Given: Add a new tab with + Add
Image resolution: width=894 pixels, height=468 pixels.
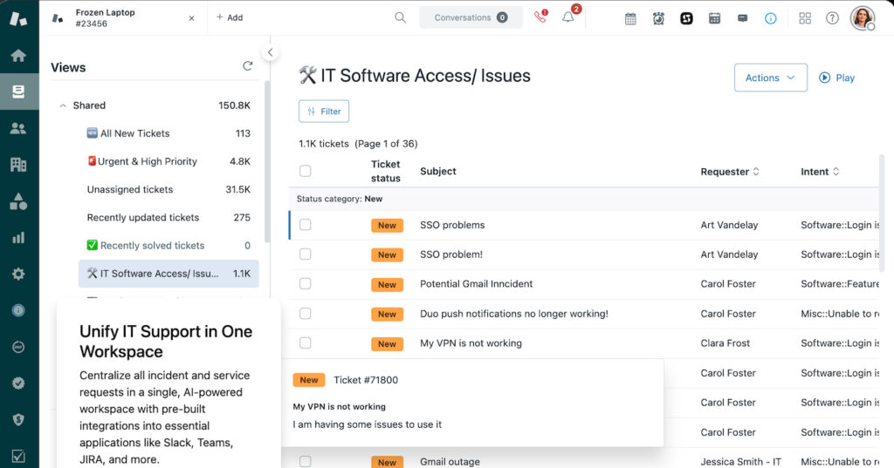Looking at the screenshot, I should [x=230, y=17].
